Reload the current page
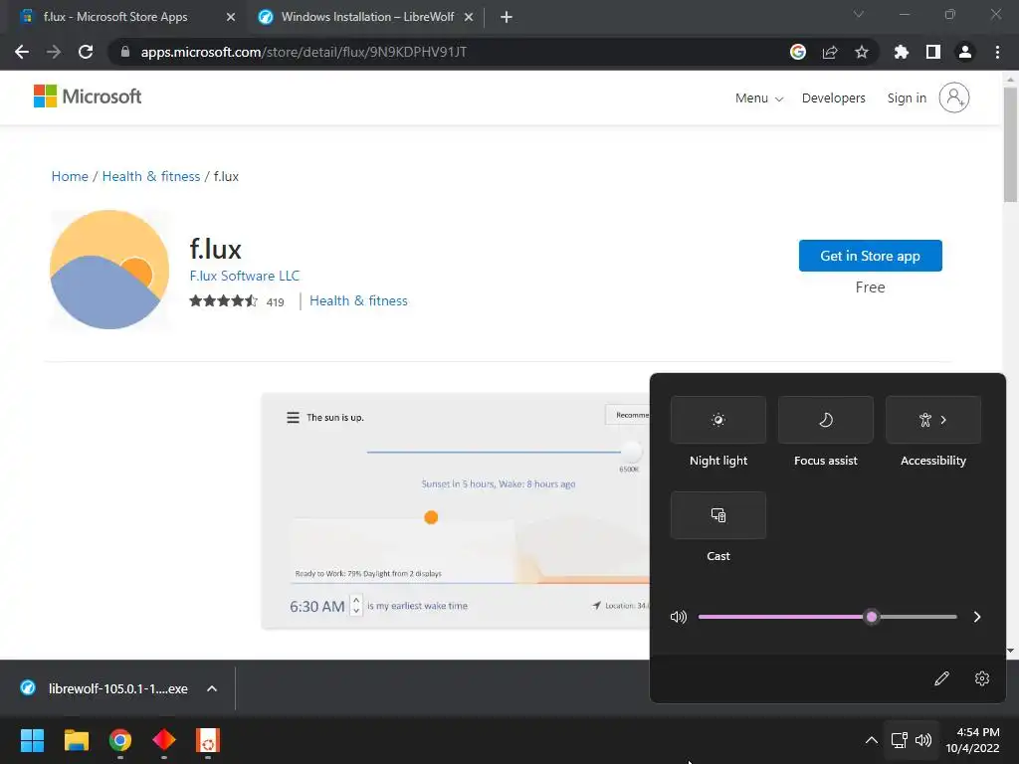The width and height of the screenshot is (1019, 764). click(86, 52)
